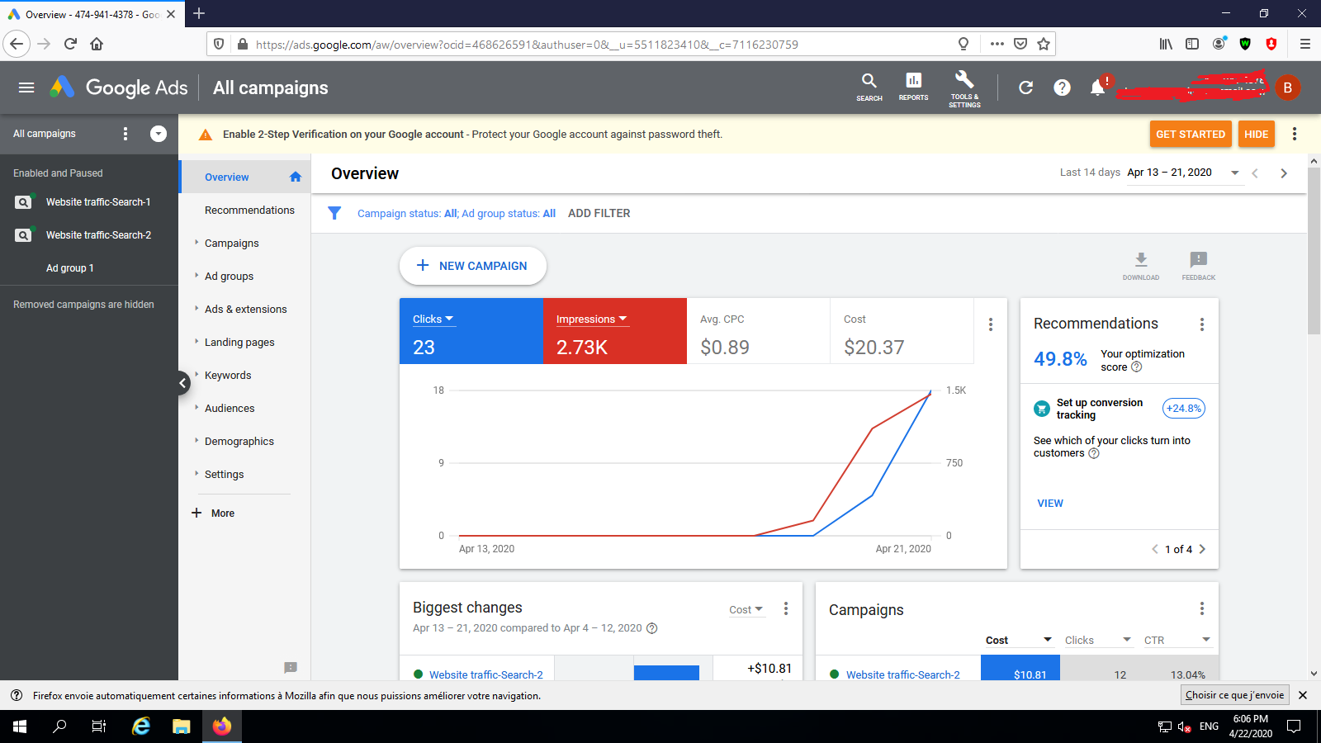Open Biggest changes card three-dot menu
Viewport: 1321px width, 743px height.
point(786,608)
